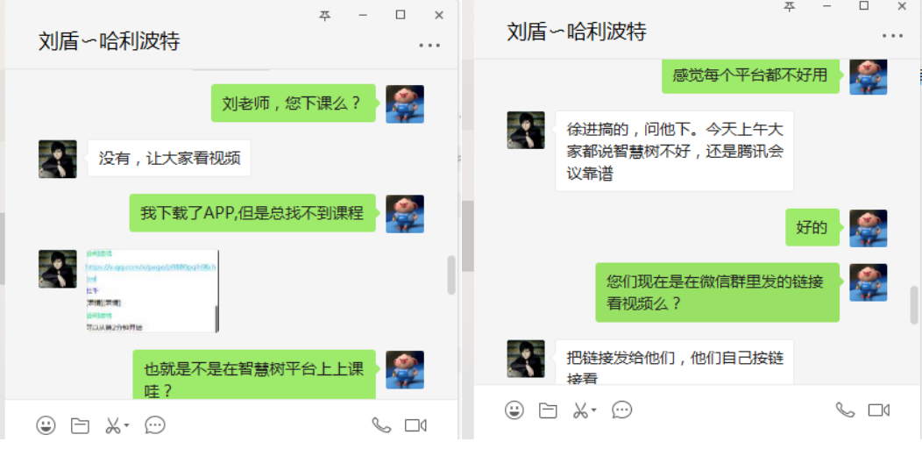Open emoji picker in right chat window
Image resolution: width=922 pixels, height=449 pixels.
click(x=514, y=410)
